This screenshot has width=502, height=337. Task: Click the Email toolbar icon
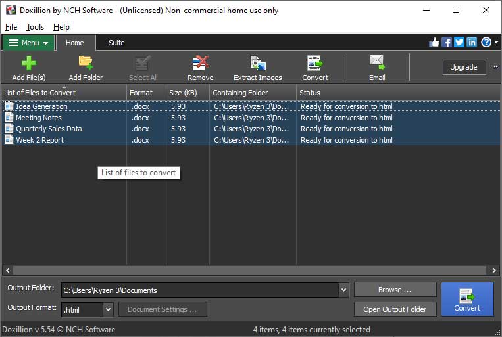[x=377, y=62]
